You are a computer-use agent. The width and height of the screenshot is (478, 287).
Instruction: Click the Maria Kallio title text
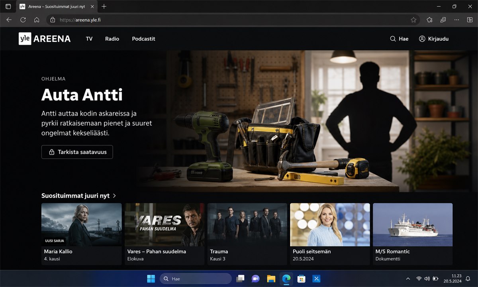pyautogui.click(x=58, y=252)
